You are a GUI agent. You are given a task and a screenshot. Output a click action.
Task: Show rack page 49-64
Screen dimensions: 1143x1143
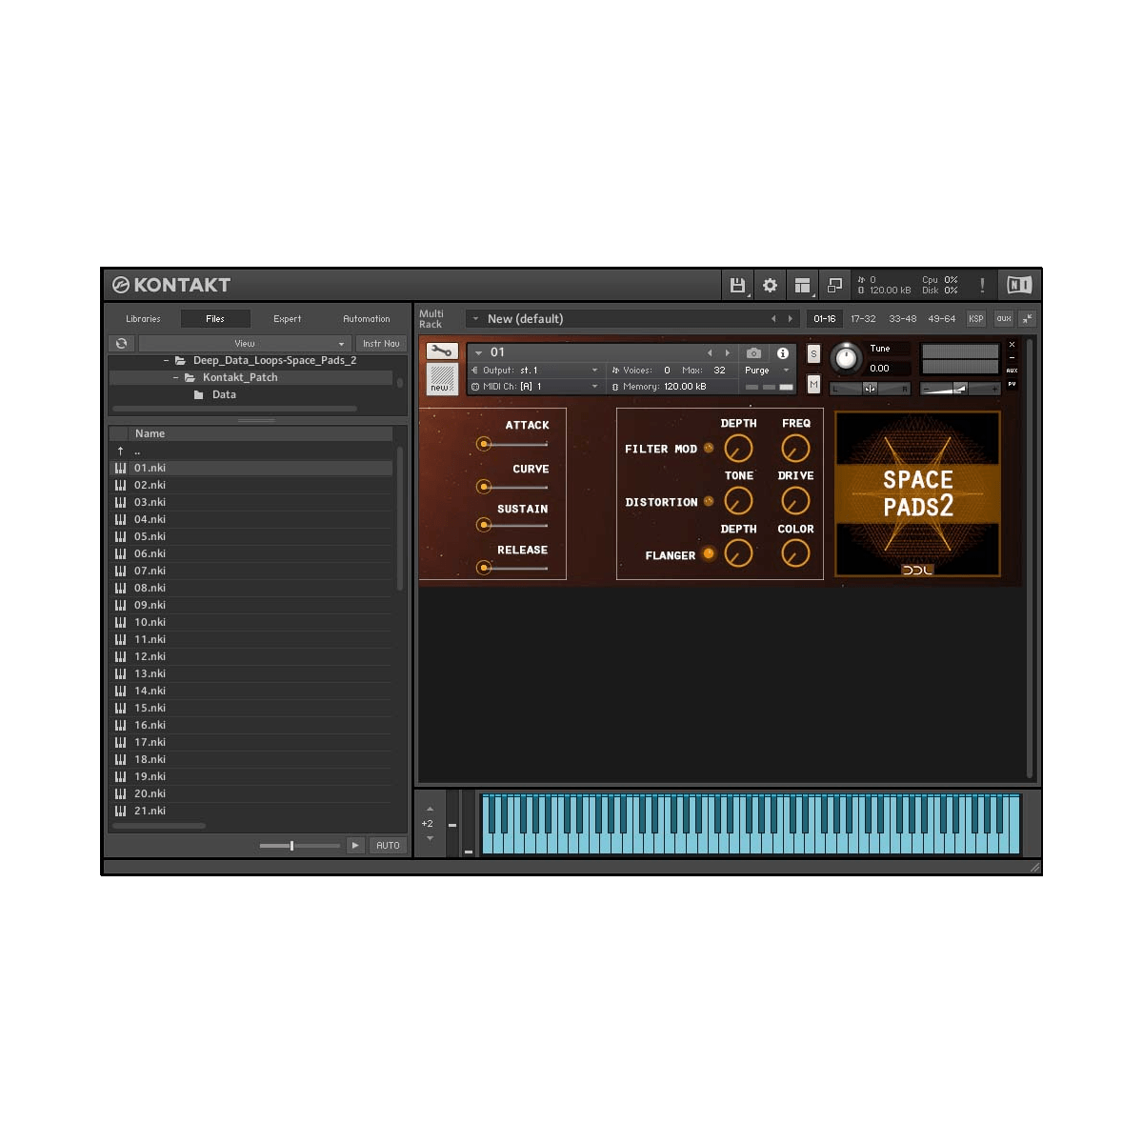pyautogui.click(x=942, y=319)
